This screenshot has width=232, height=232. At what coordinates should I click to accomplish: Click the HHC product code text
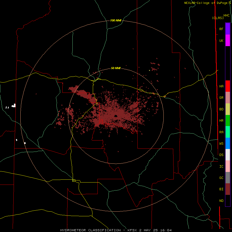coord(227,15)
